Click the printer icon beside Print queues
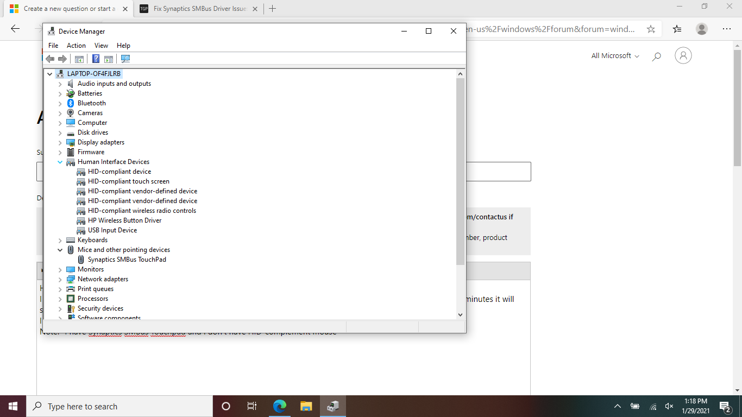Screen dimensions: 742x417 pyautogui.click(x=71, y=289)
